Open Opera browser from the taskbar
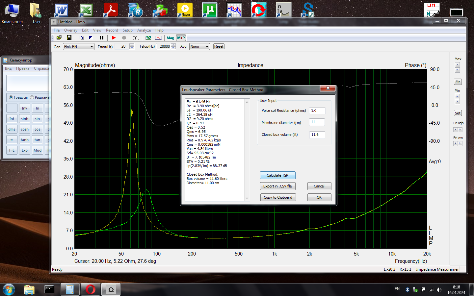474x296 pixels. 90,289
